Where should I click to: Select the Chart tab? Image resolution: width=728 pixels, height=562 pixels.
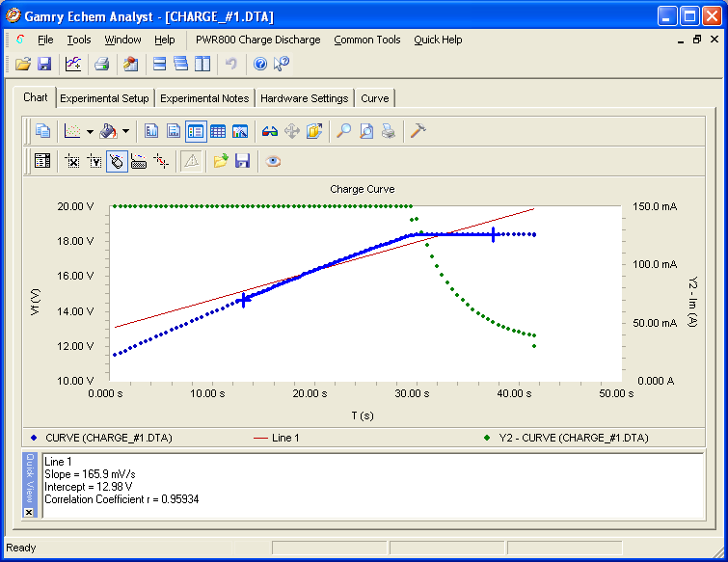pyautogui.click(x=36, y=97)
